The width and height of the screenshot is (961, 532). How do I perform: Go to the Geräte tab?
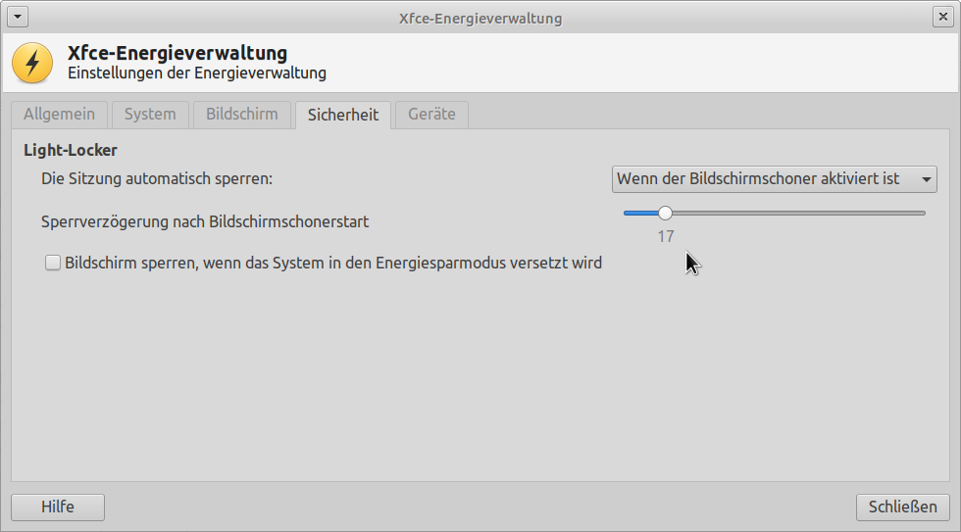431,115
